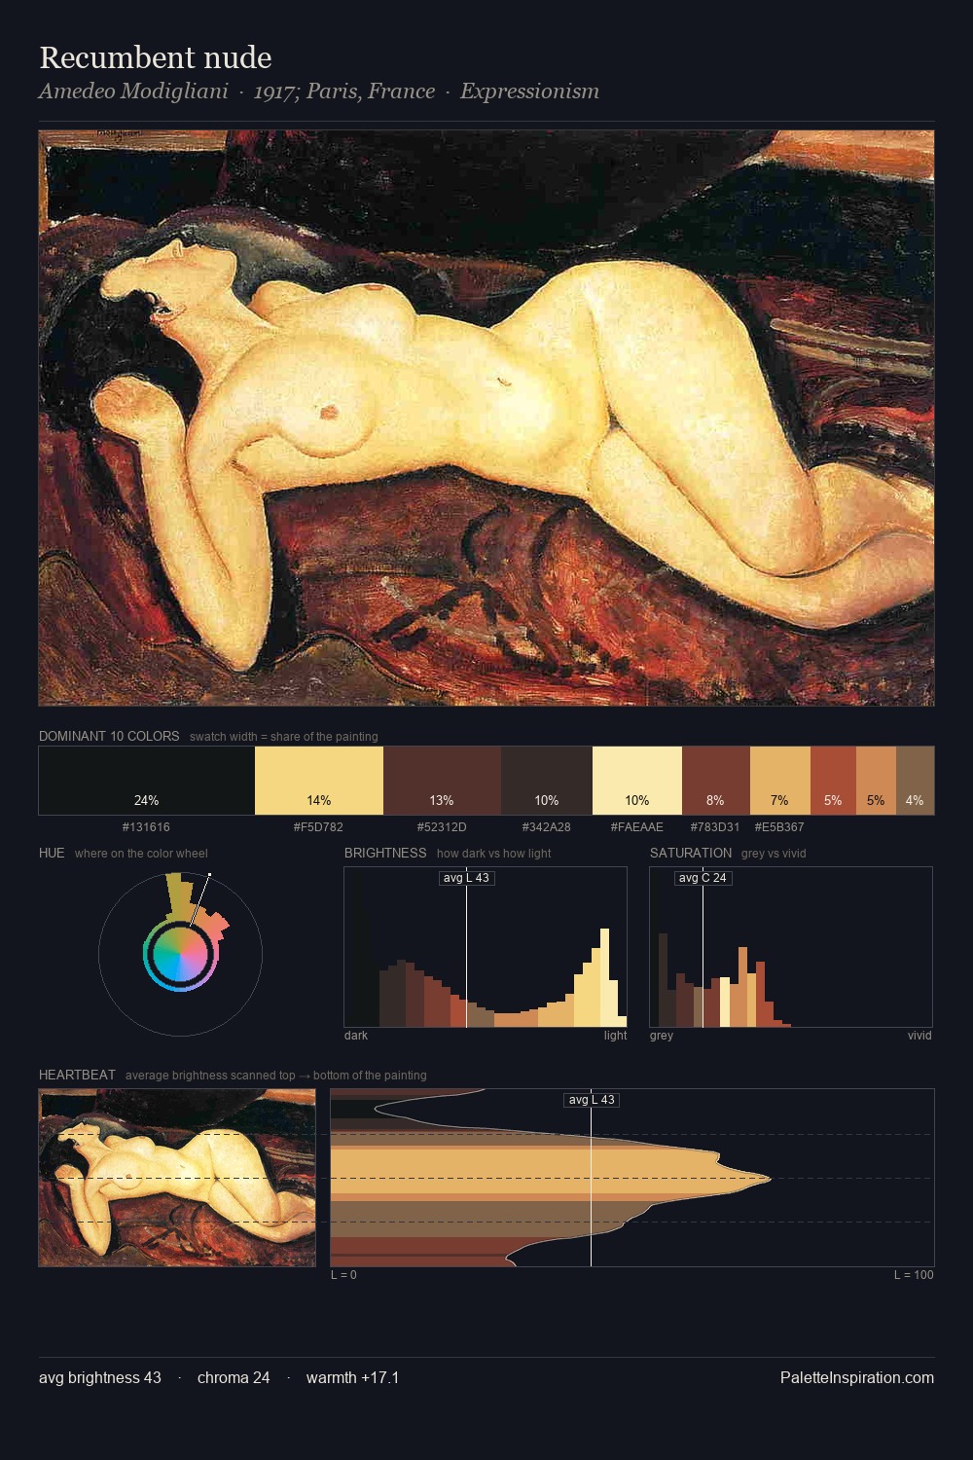The image size is (973, 1460).
Task: Open the main Recumbent nude painting image
Action: [x=486, y=419]
